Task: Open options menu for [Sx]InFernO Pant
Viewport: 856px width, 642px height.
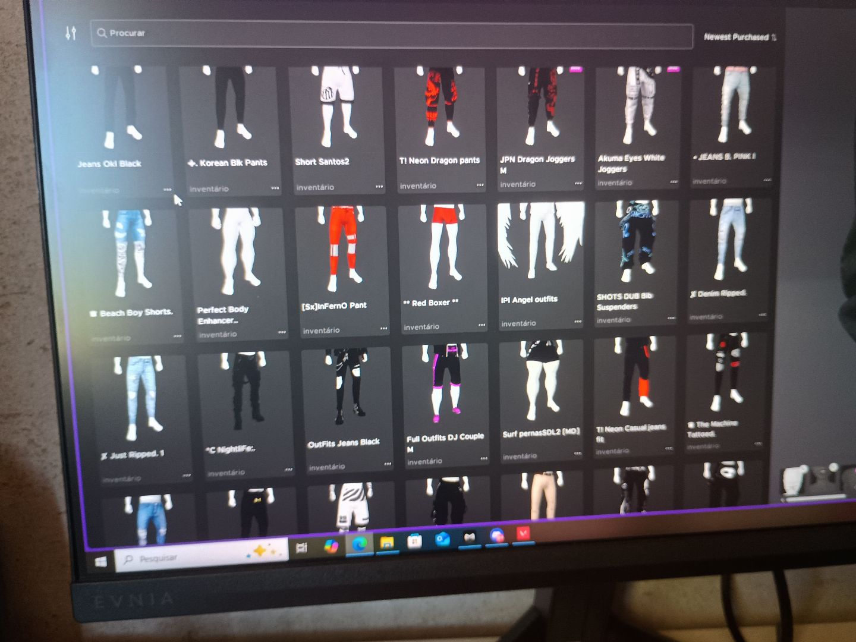Action: pyautogui.click(x=383, y=328)
